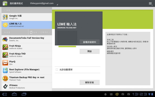
Task: Tap the Root Explorer app icon
Action: 5,71
